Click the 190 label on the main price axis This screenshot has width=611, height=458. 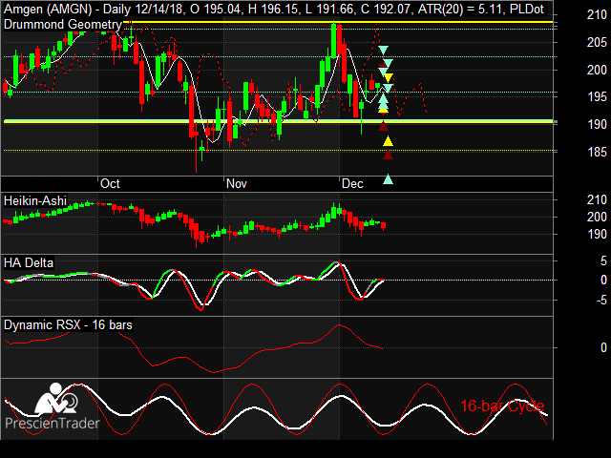coord(597,125)
